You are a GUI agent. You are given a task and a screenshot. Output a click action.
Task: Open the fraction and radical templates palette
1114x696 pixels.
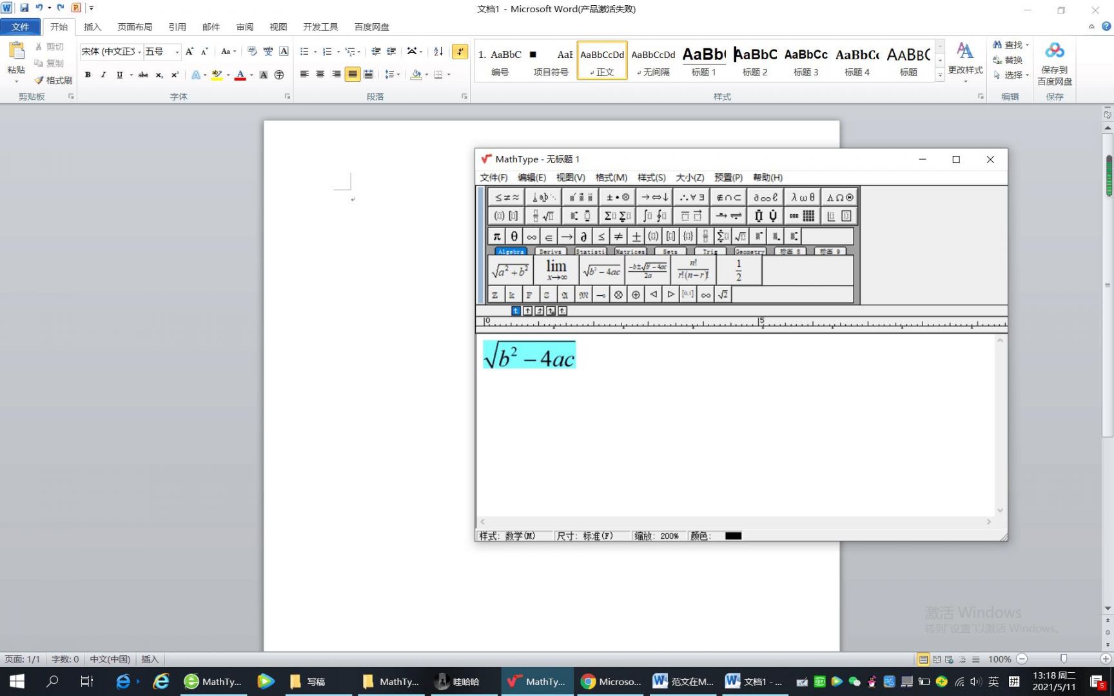(543, 216)
